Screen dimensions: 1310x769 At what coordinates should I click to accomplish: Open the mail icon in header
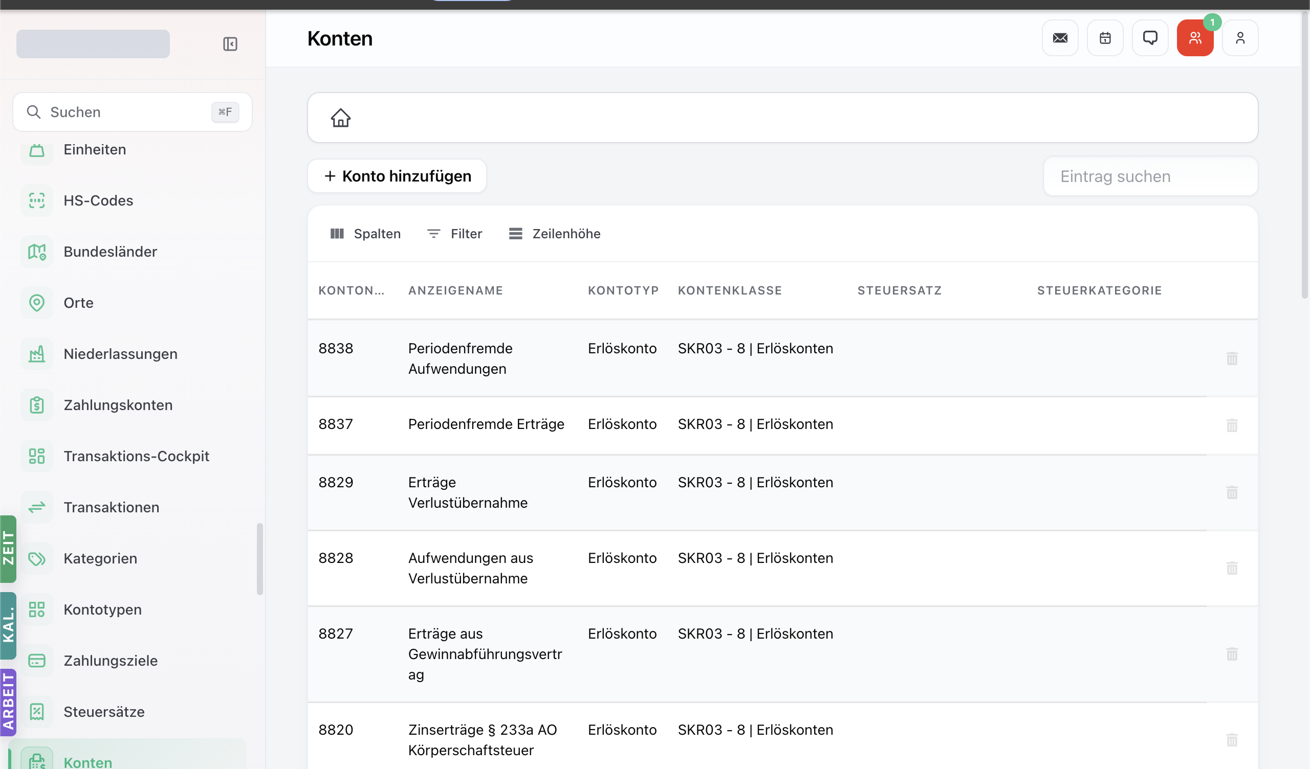click(x=1060, y=38)
